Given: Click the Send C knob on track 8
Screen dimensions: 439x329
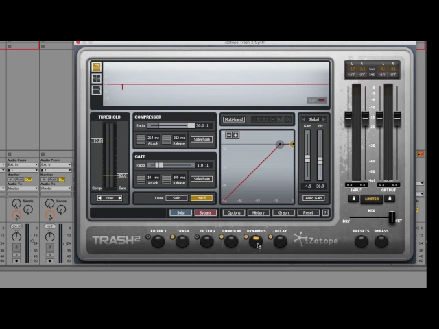Looking at the screenshot, I should tap(16, 215).
